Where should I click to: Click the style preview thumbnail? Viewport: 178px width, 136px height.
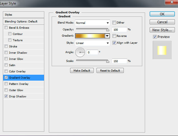(x=162, y=50)
